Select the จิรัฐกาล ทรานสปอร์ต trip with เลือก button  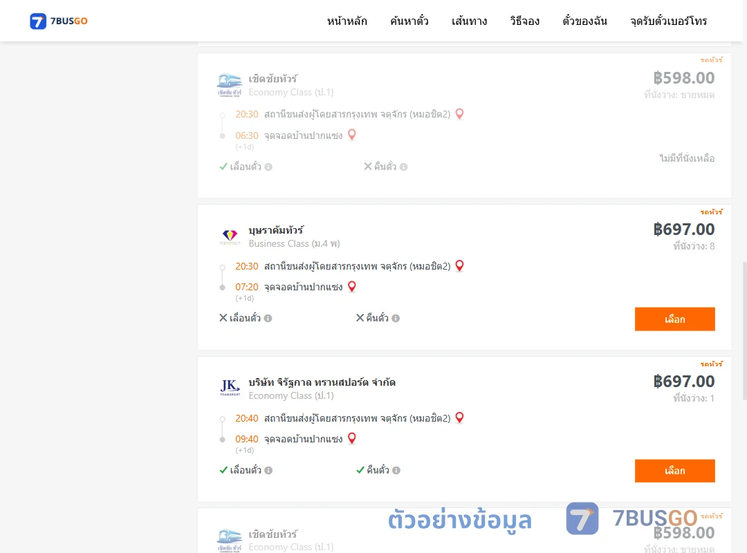(674, 471)
